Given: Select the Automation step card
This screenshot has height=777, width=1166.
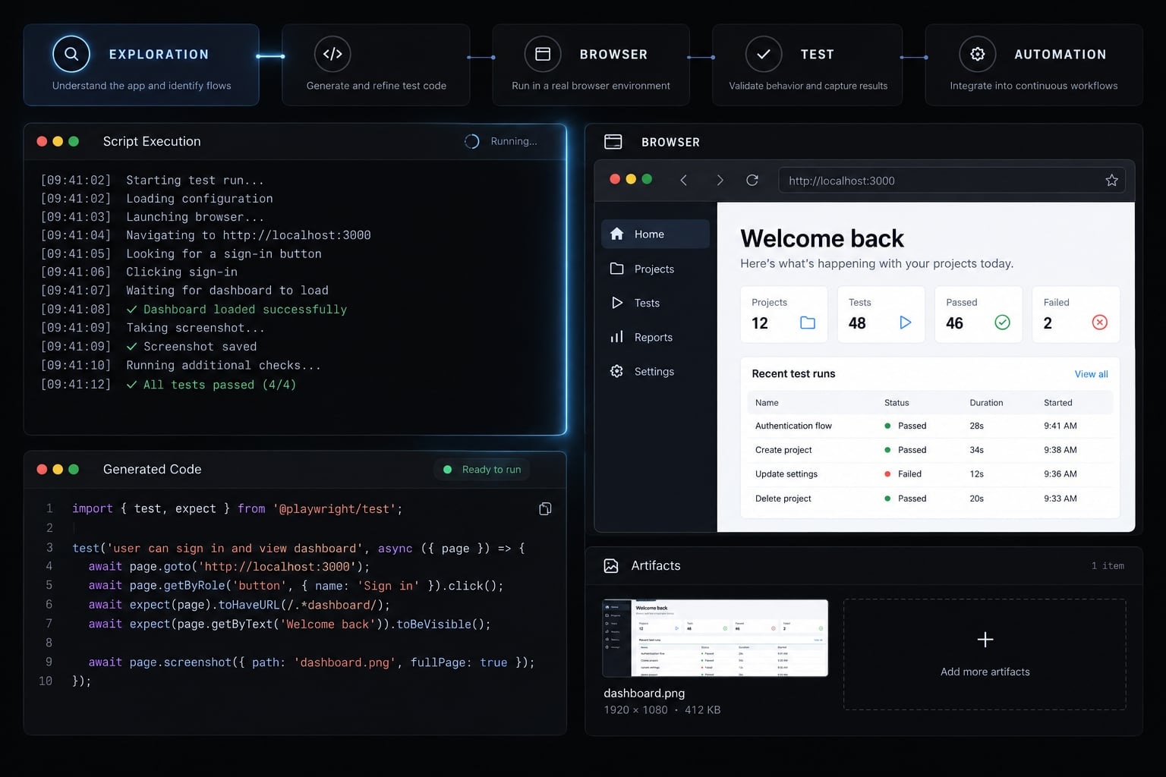Looking at the screenshot, I should click(1034, 64).
